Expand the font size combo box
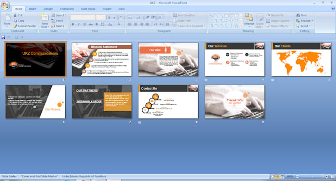This screenshot has width=336, height=181. 104,17
